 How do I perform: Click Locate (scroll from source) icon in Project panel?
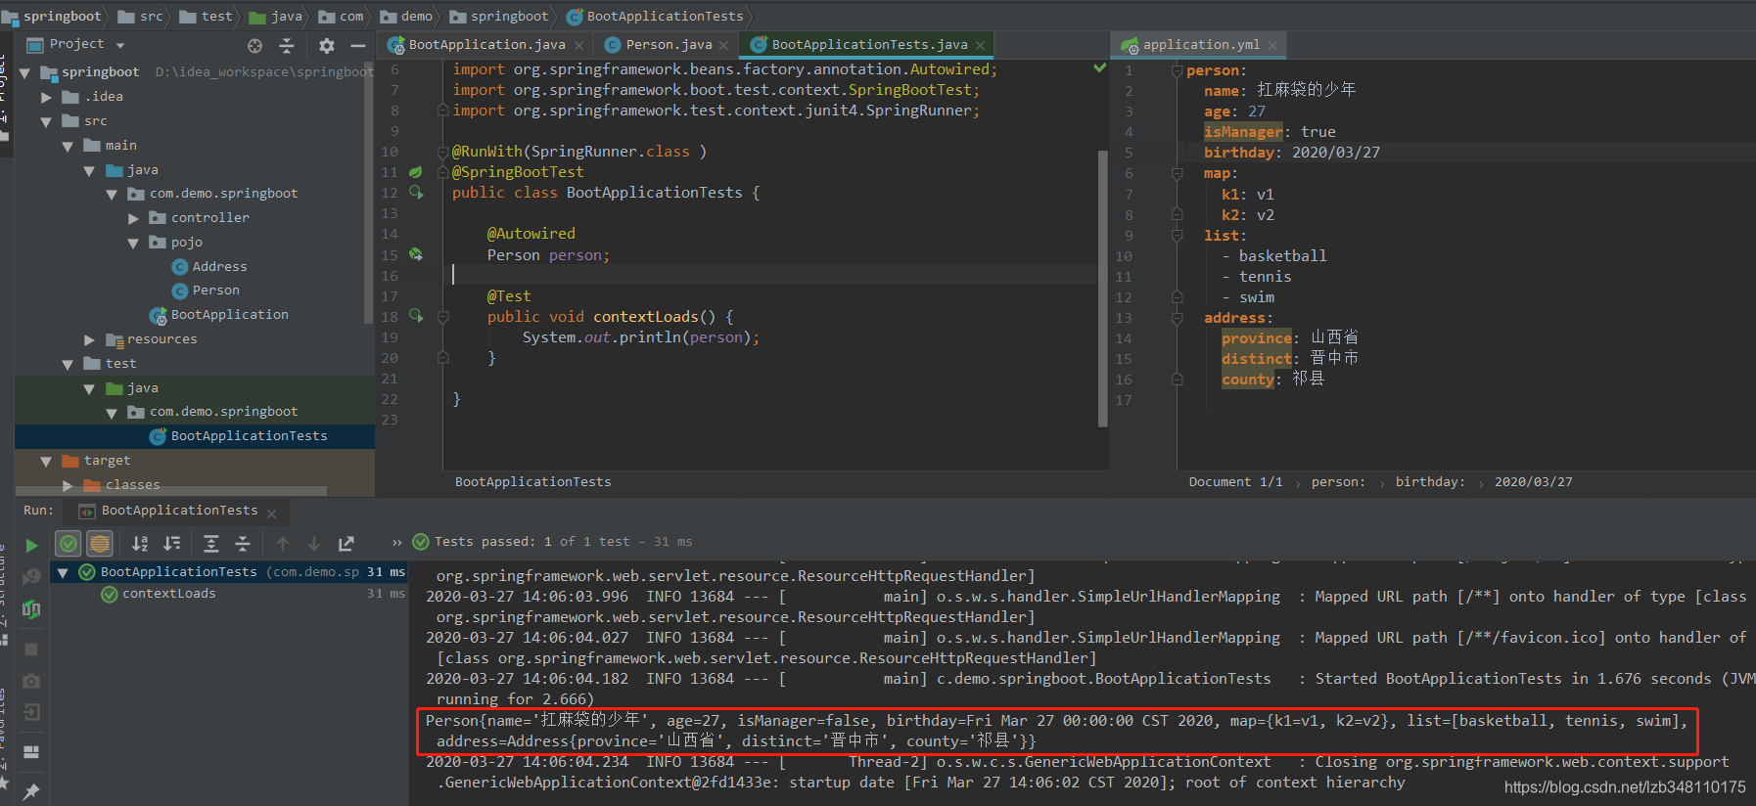pyautogui.click(x=254, y=45)
